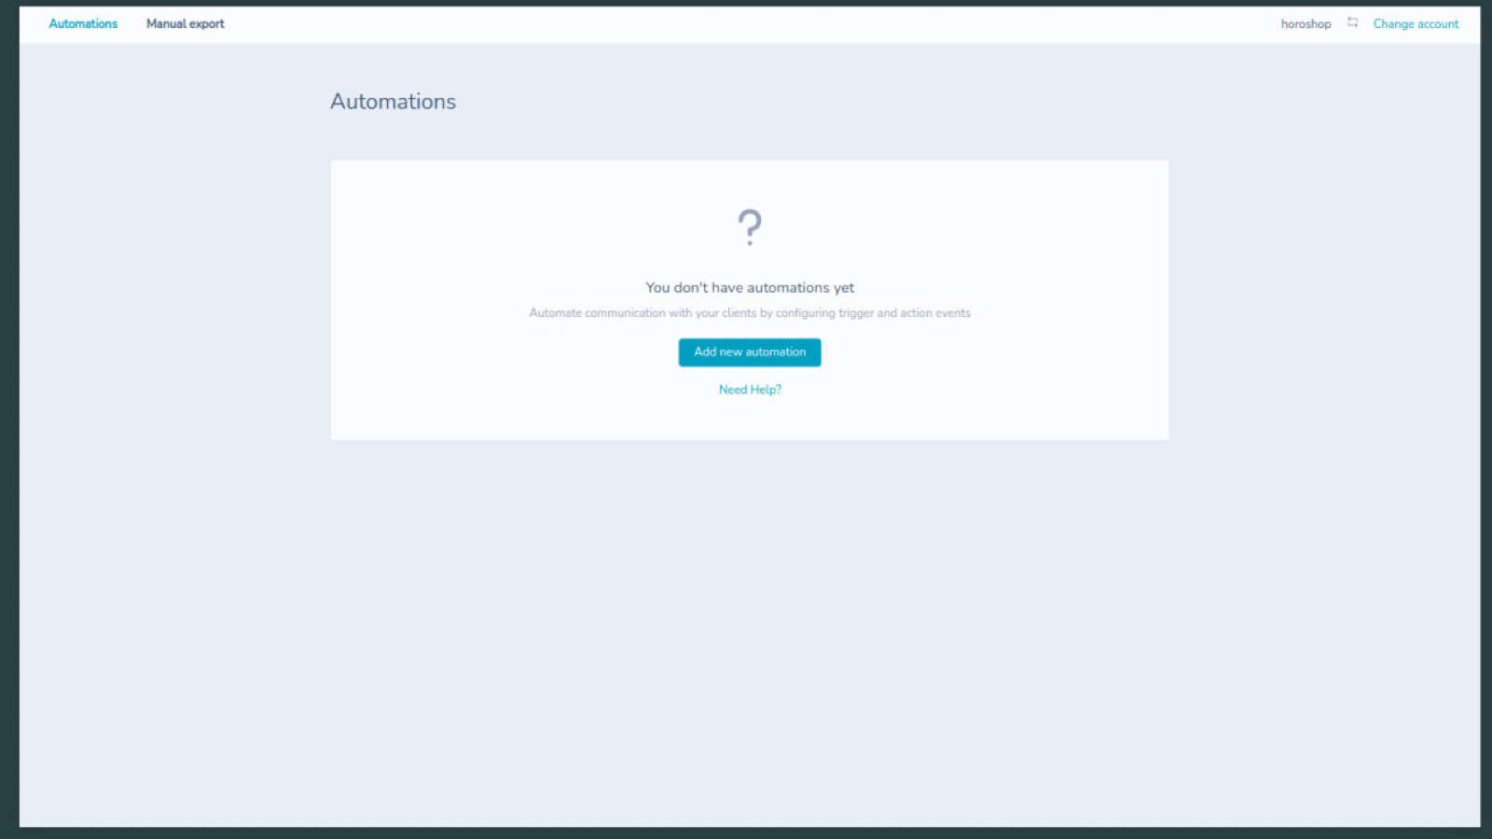Open the Need Help? link

[750, 390]
